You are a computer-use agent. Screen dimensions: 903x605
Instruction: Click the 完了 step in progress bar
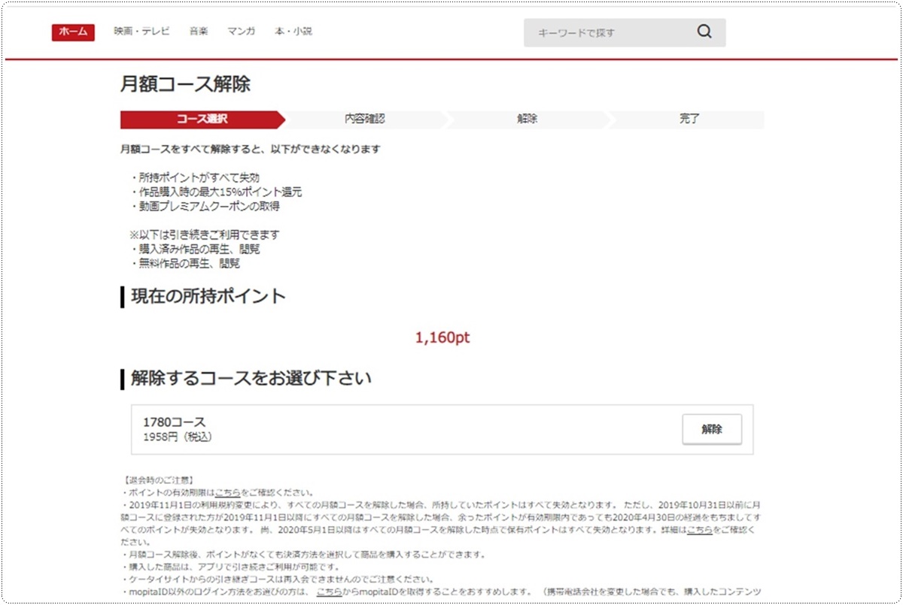[x=689, y=119]
